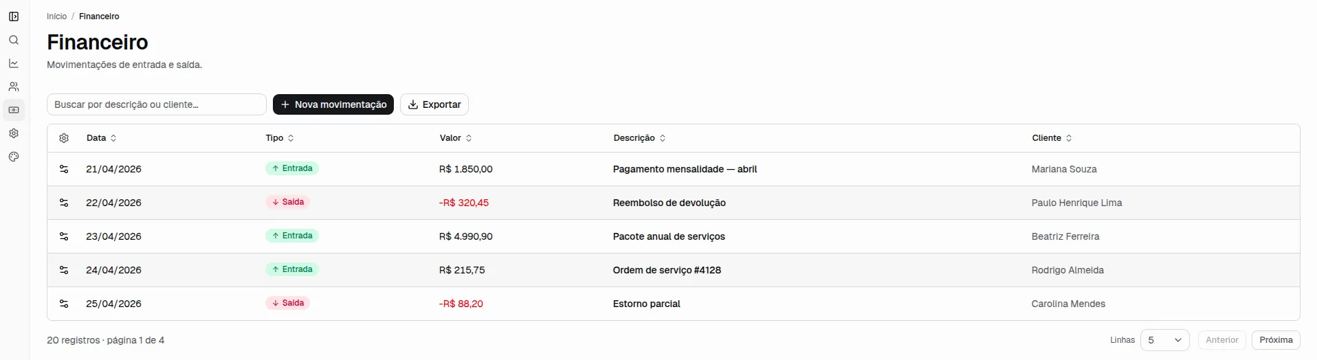
Task: Sort the table by Valor column
Action: (456, 138)
